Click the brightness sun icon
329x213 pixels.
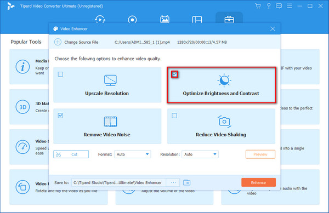(224, 80)
